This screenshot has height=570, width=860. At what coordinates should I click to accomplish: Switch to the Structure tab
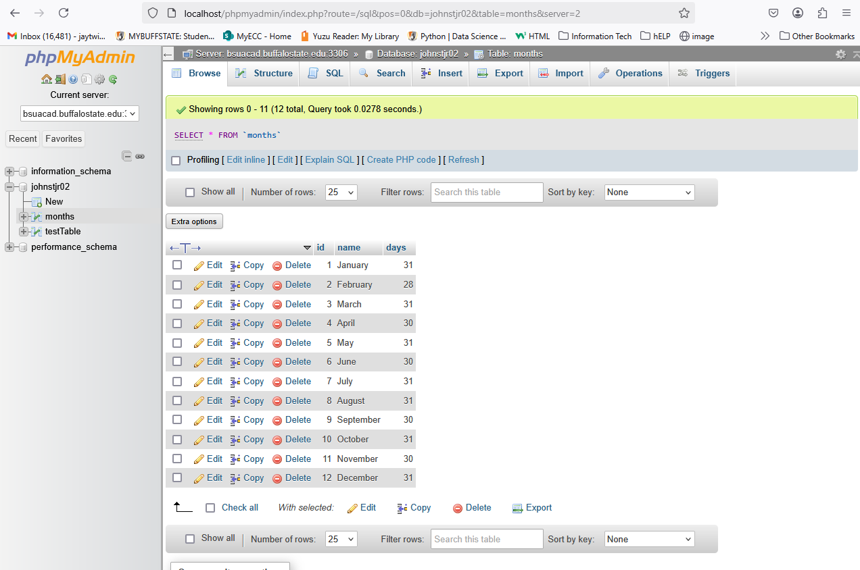[263, 73]
